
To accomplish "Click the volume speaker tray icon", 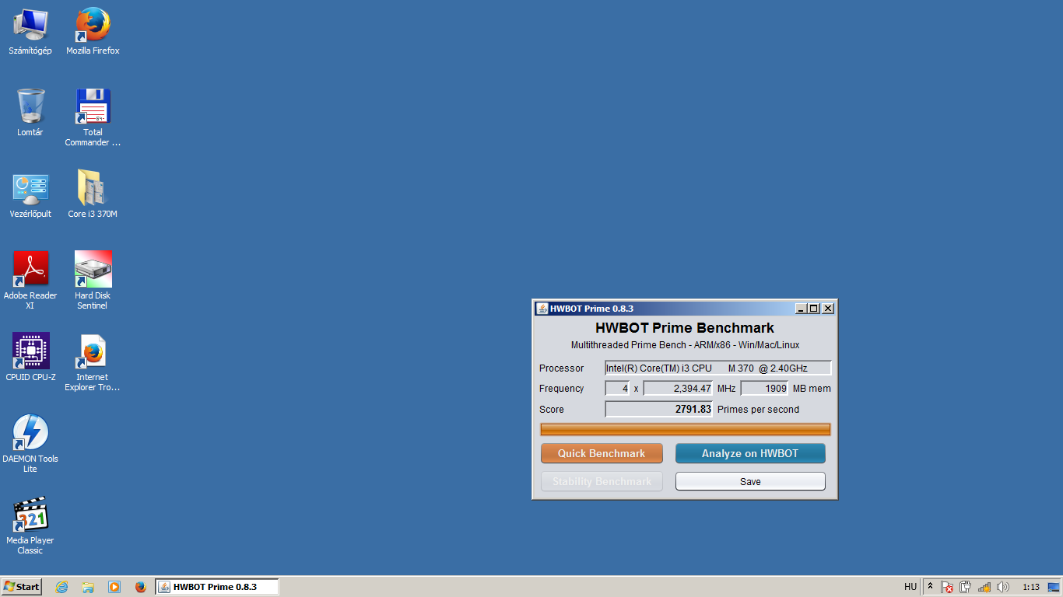I will (1003, 587).
